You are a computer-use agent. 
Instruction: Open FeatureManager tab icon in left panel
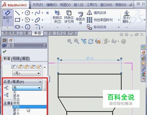pyautogui.click(x=5, y=40)
